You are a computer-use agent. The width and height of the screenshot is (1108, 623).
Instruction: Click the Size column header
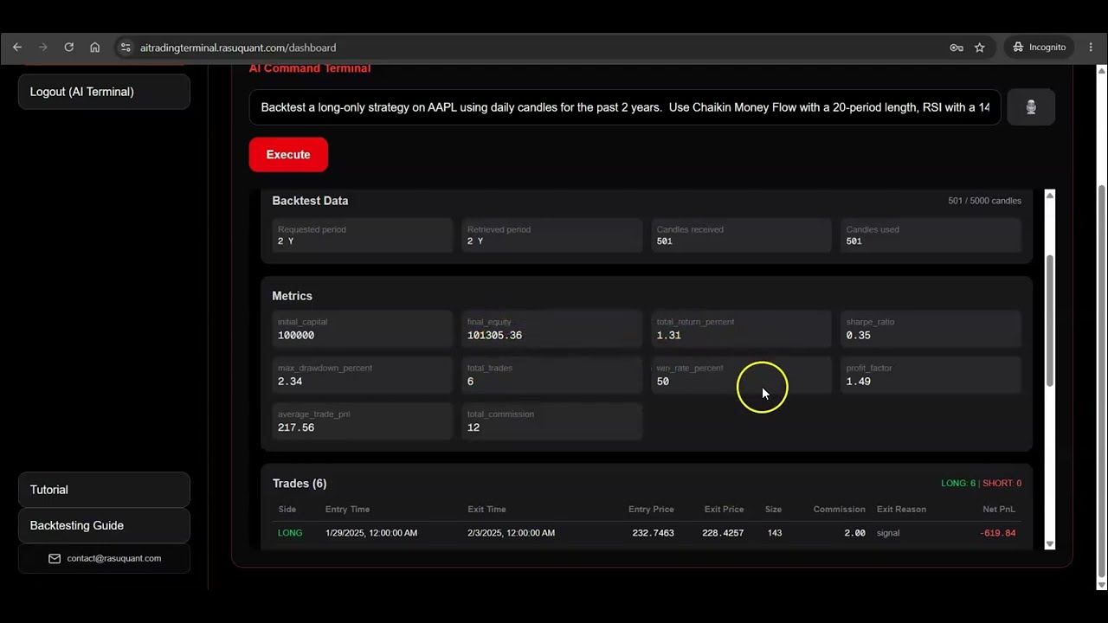(773, 510)
